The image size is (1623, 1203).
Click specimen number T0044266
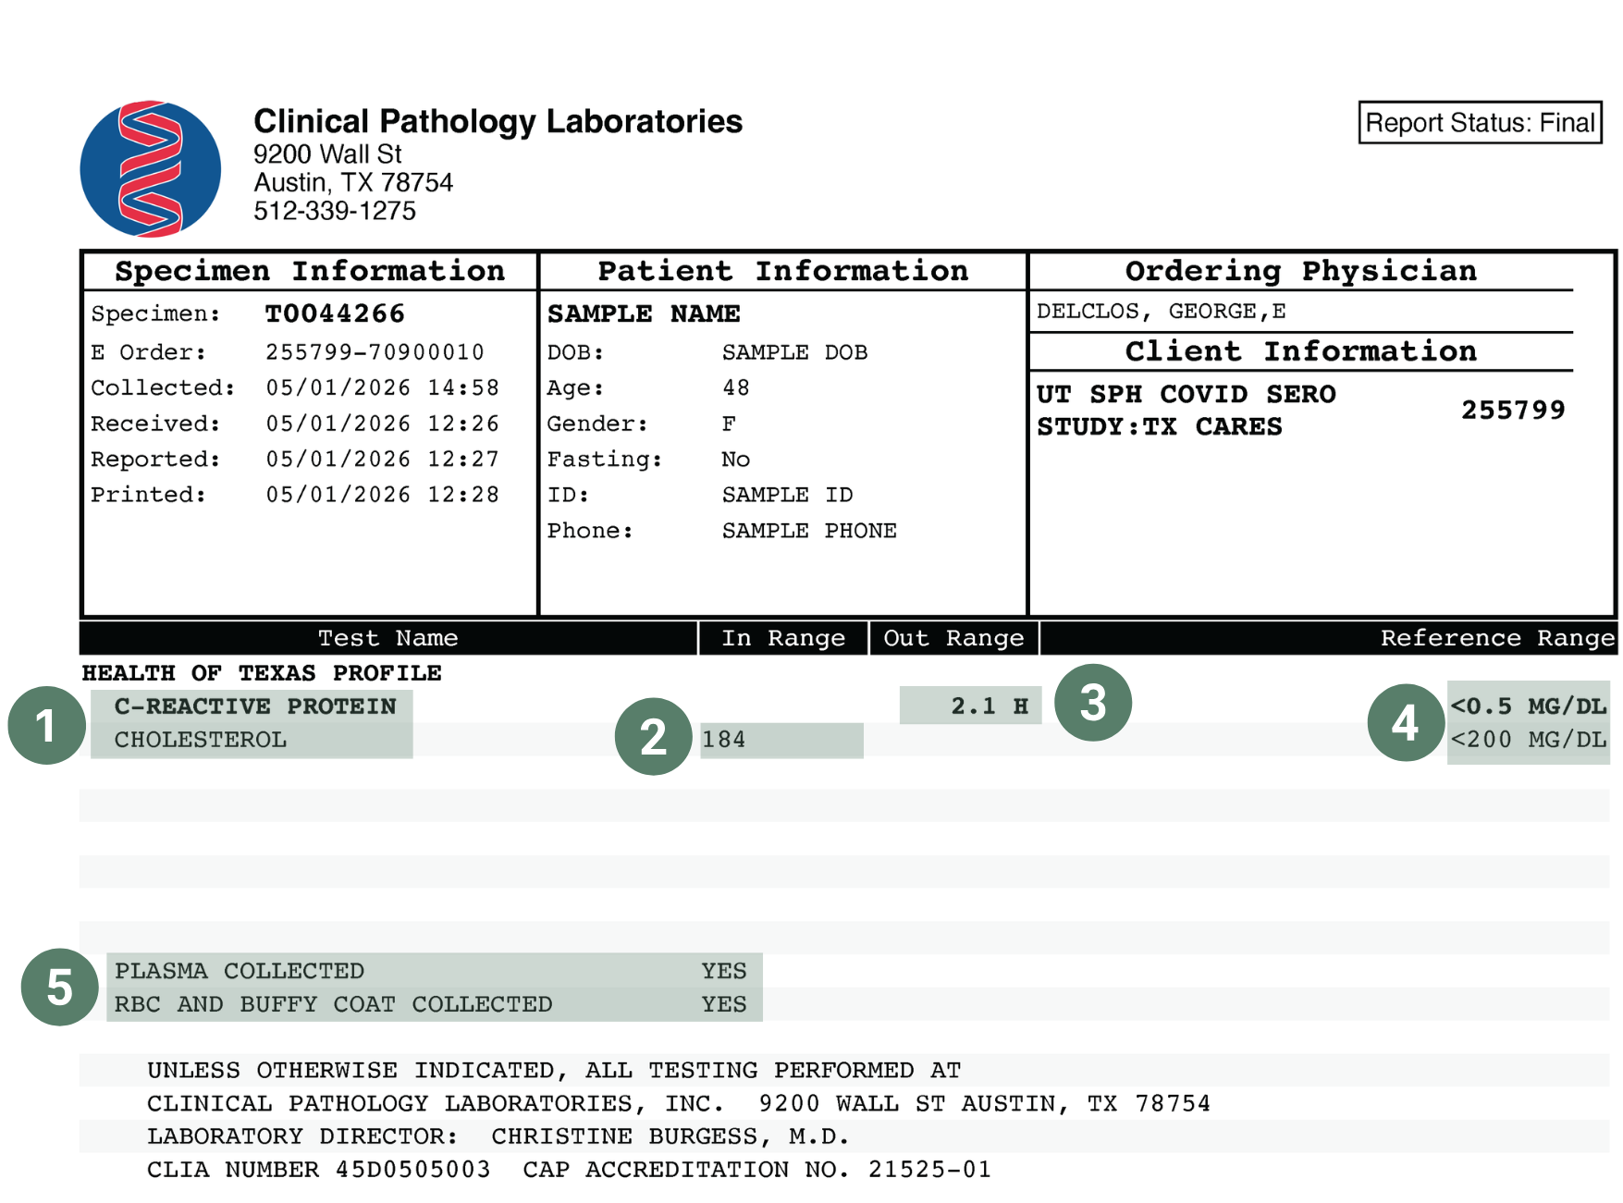(x=335, y=313)
